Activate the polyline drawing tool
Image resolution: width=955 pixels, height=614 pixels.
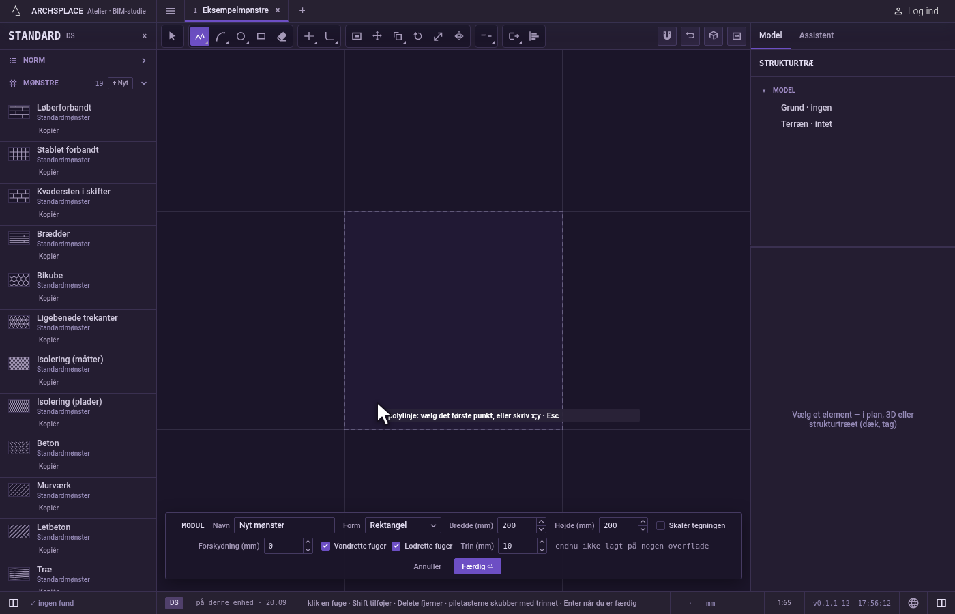[200, 36]
